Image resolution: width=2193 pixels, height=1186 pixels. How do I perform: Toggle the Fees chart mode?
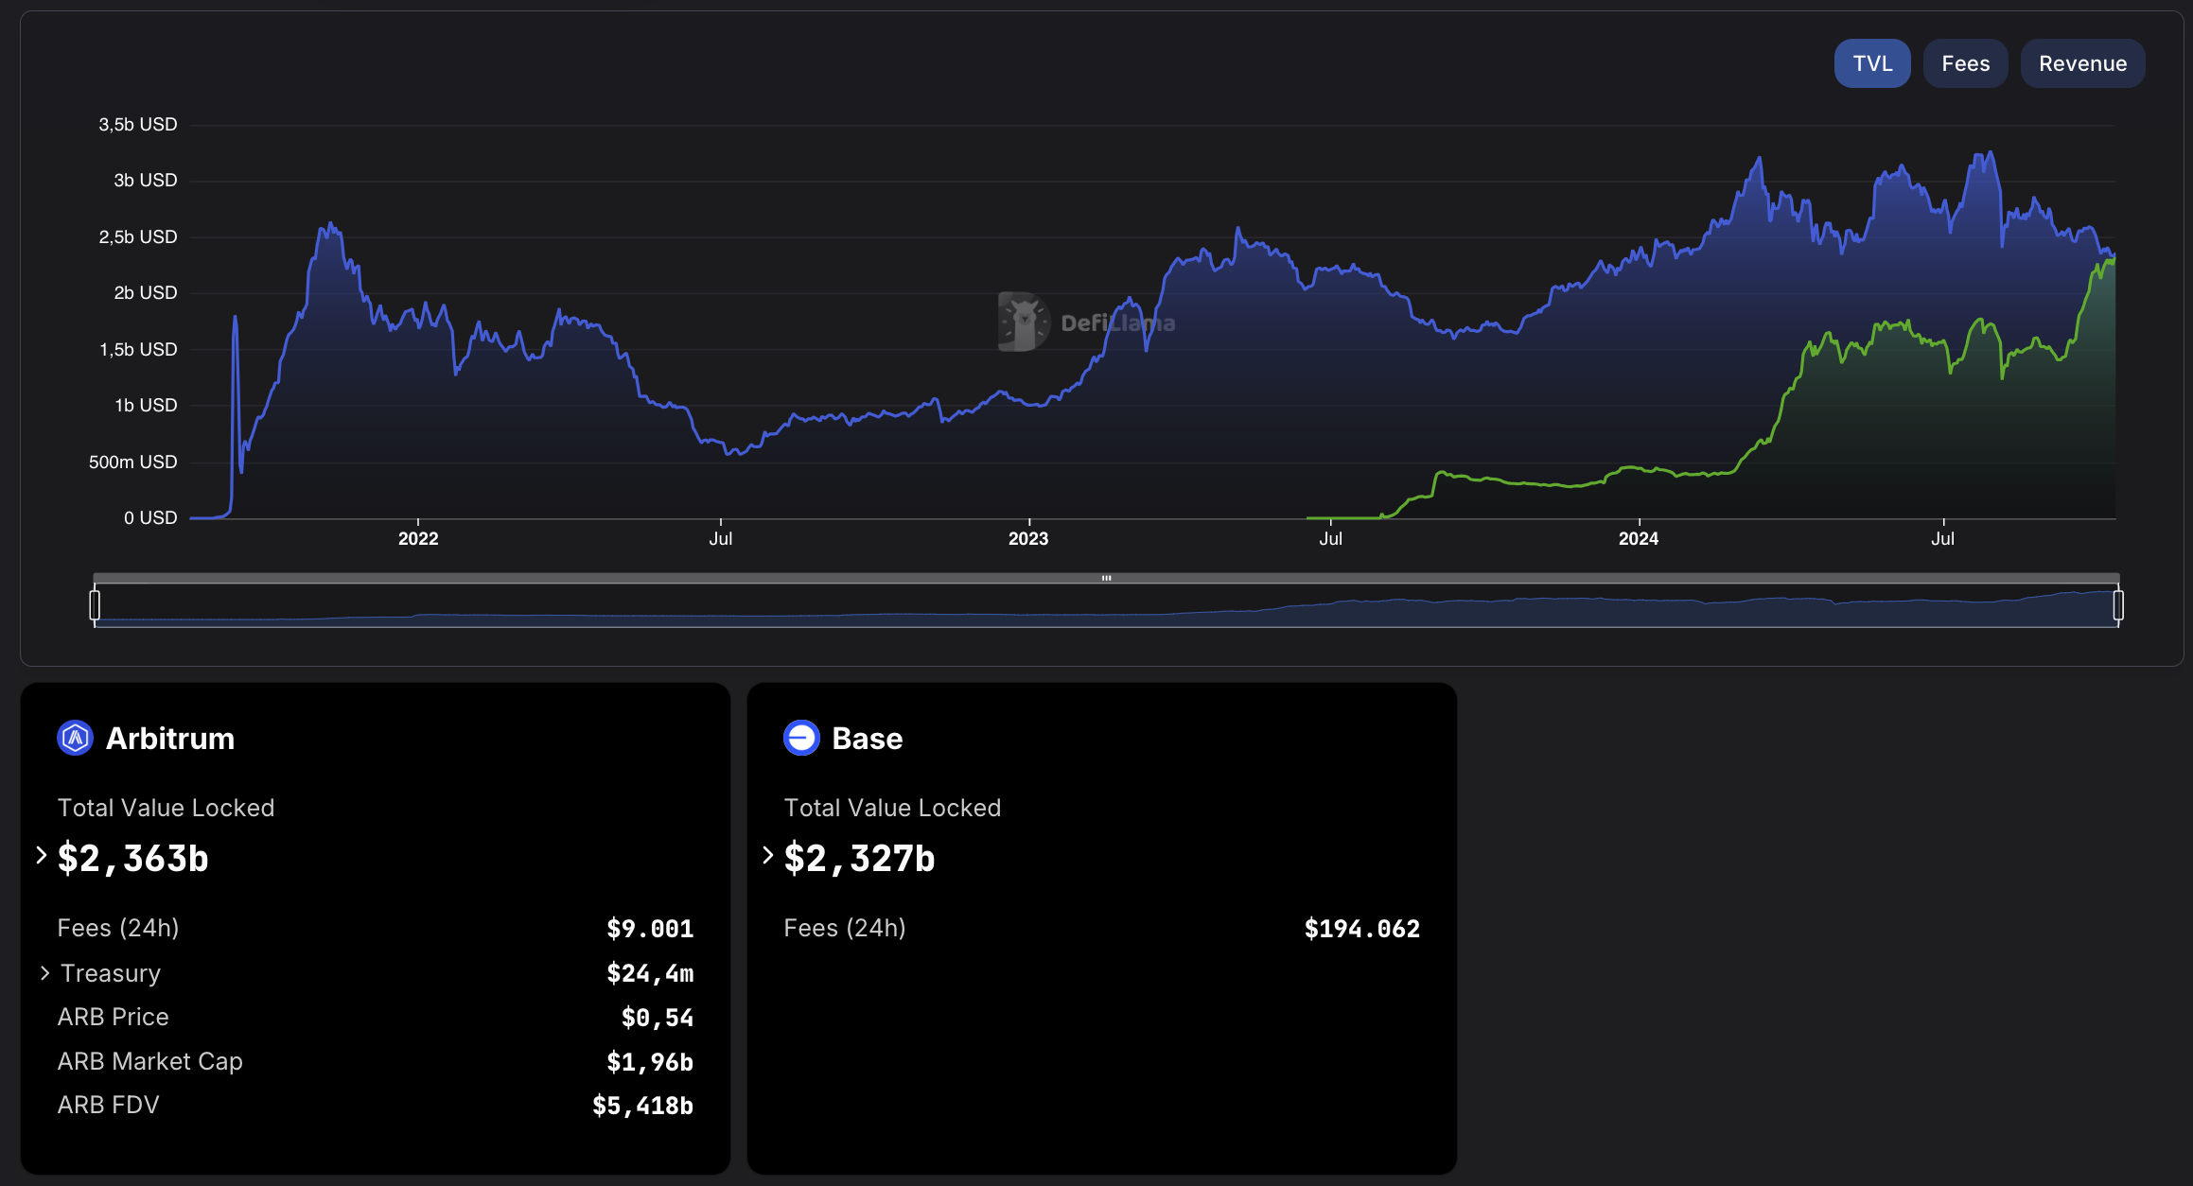click(x=1965, y=63)
